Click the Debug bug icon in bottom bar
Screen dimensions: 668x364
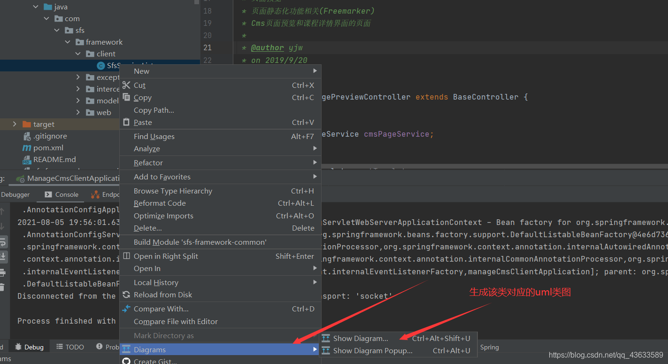(x=18, y=347)
